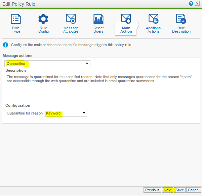Screen dimensions: 202x196
Task: Click the Select Users people icon
Action: 98,19
